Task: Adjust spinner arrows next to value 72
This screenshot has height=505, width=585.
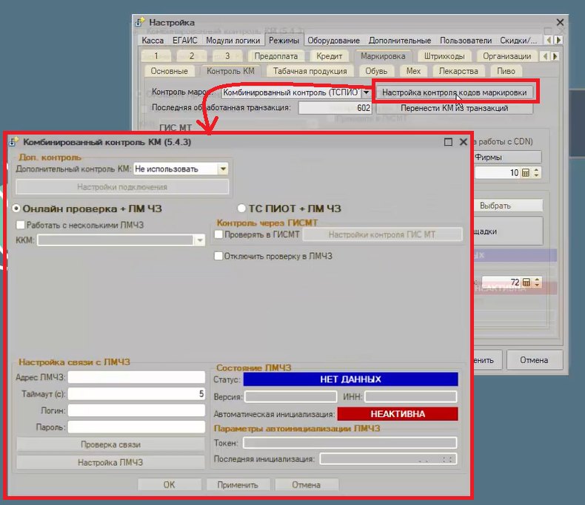Action: (538, 282)
